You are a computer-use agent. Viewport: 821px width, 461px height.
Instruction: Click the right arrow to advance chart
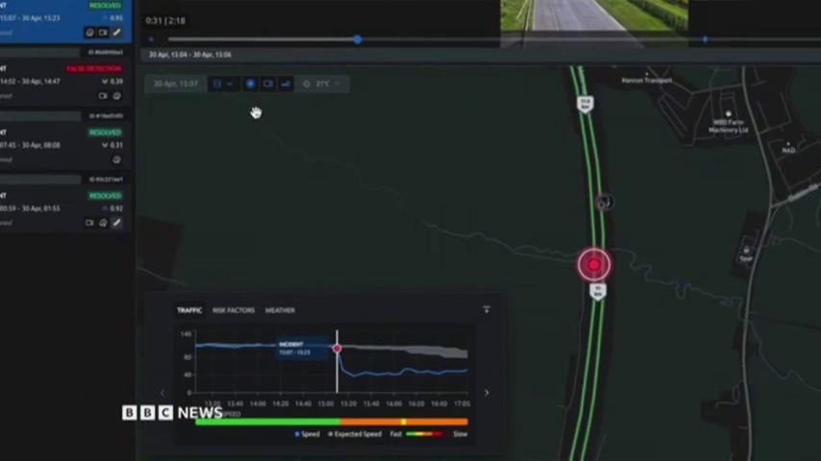coord(485,393)
